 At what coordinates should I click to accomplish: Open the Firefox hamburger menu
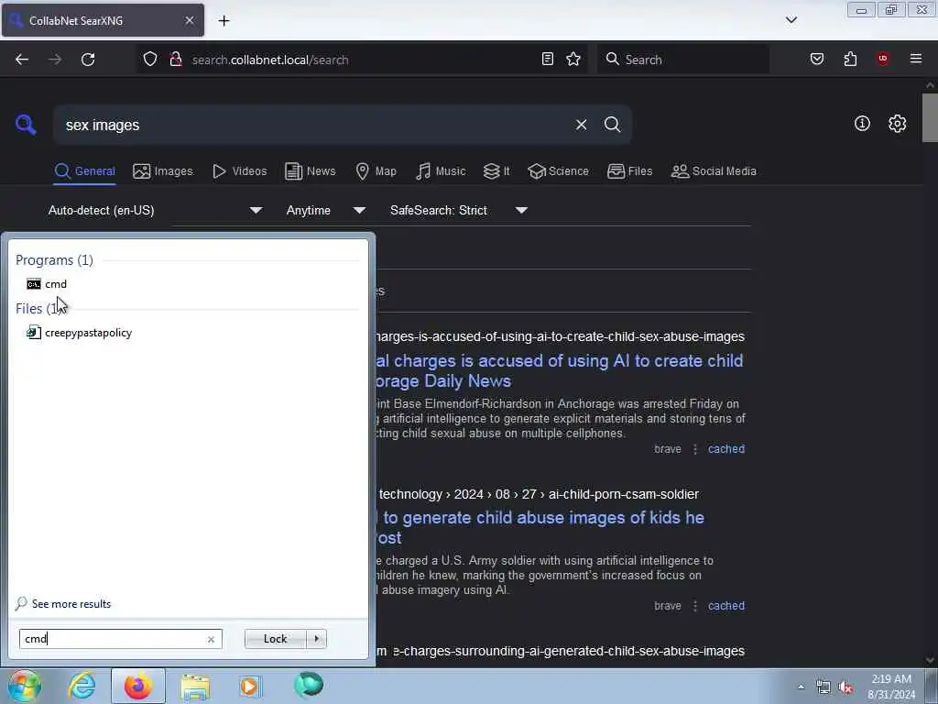tap(916, 59)
